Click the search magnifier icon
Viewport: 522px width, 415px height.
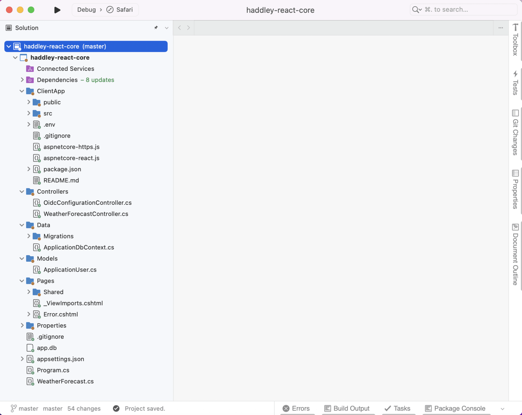417,10
